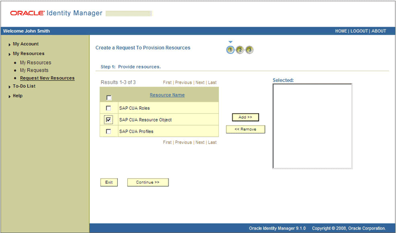Screen dimensions: 396x233
Task: Go to My Resources sub-item
Action: 36,62
